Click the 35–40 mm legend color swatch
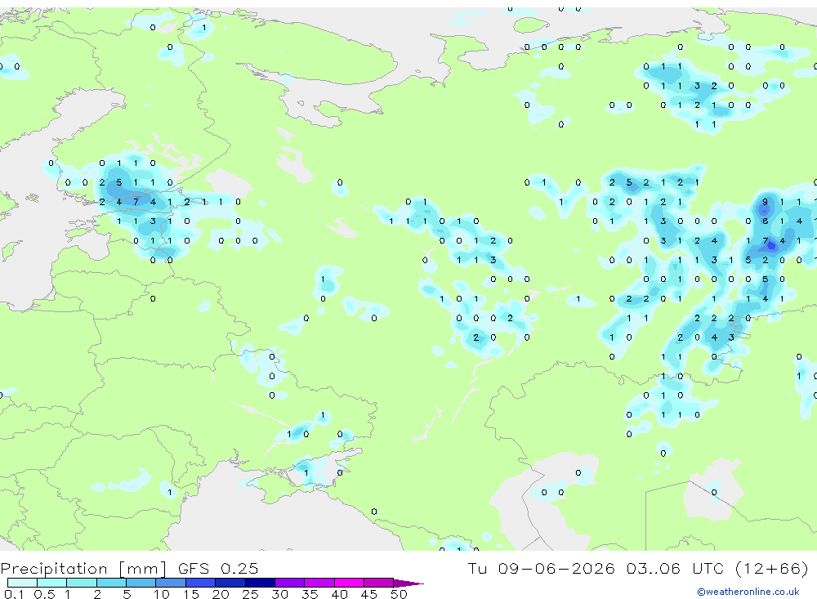This screenshot has width=817, height=599. click(319, 583)
